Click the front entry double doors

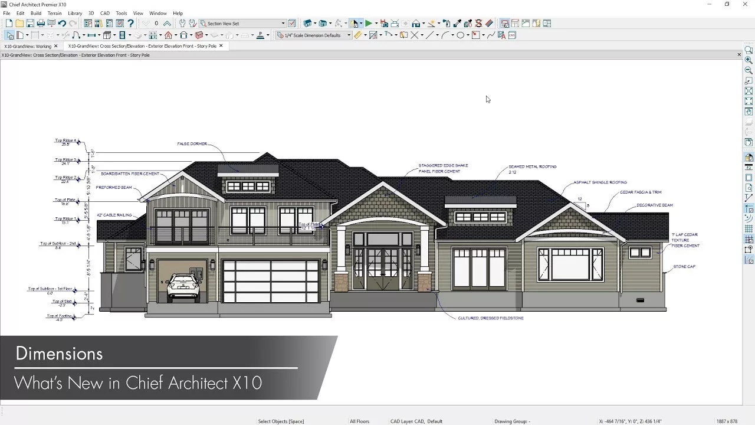383,269
